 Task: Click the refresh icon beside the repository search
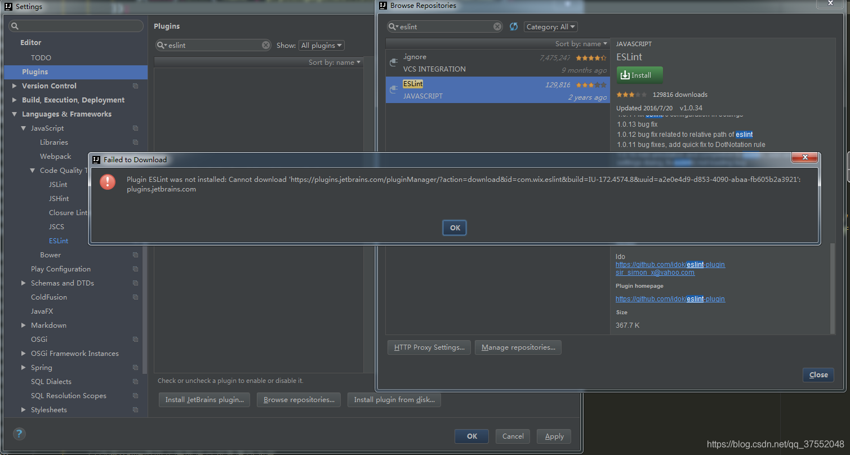pos(513,26)
